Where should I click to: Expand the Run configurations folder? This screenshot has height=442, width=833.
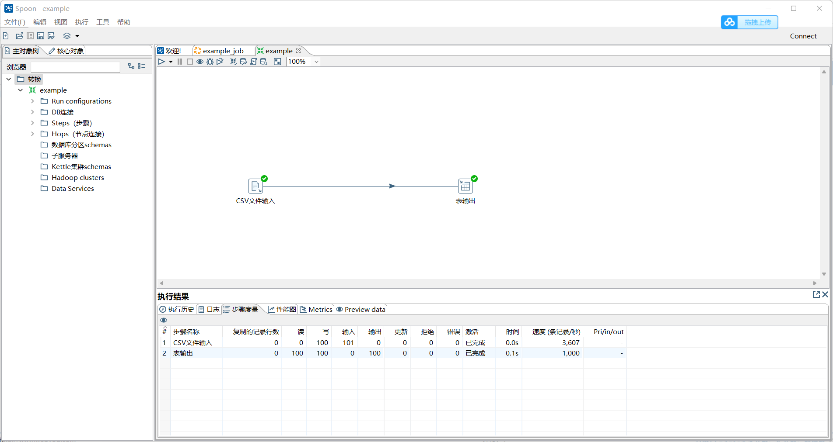tap(32, 101)
